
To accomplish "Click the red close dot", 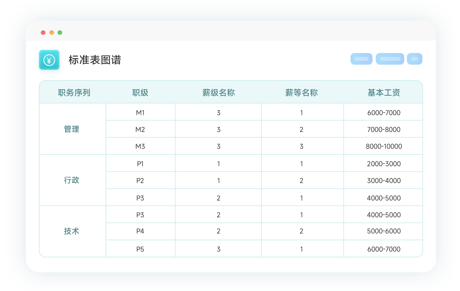I will point(43,33).
